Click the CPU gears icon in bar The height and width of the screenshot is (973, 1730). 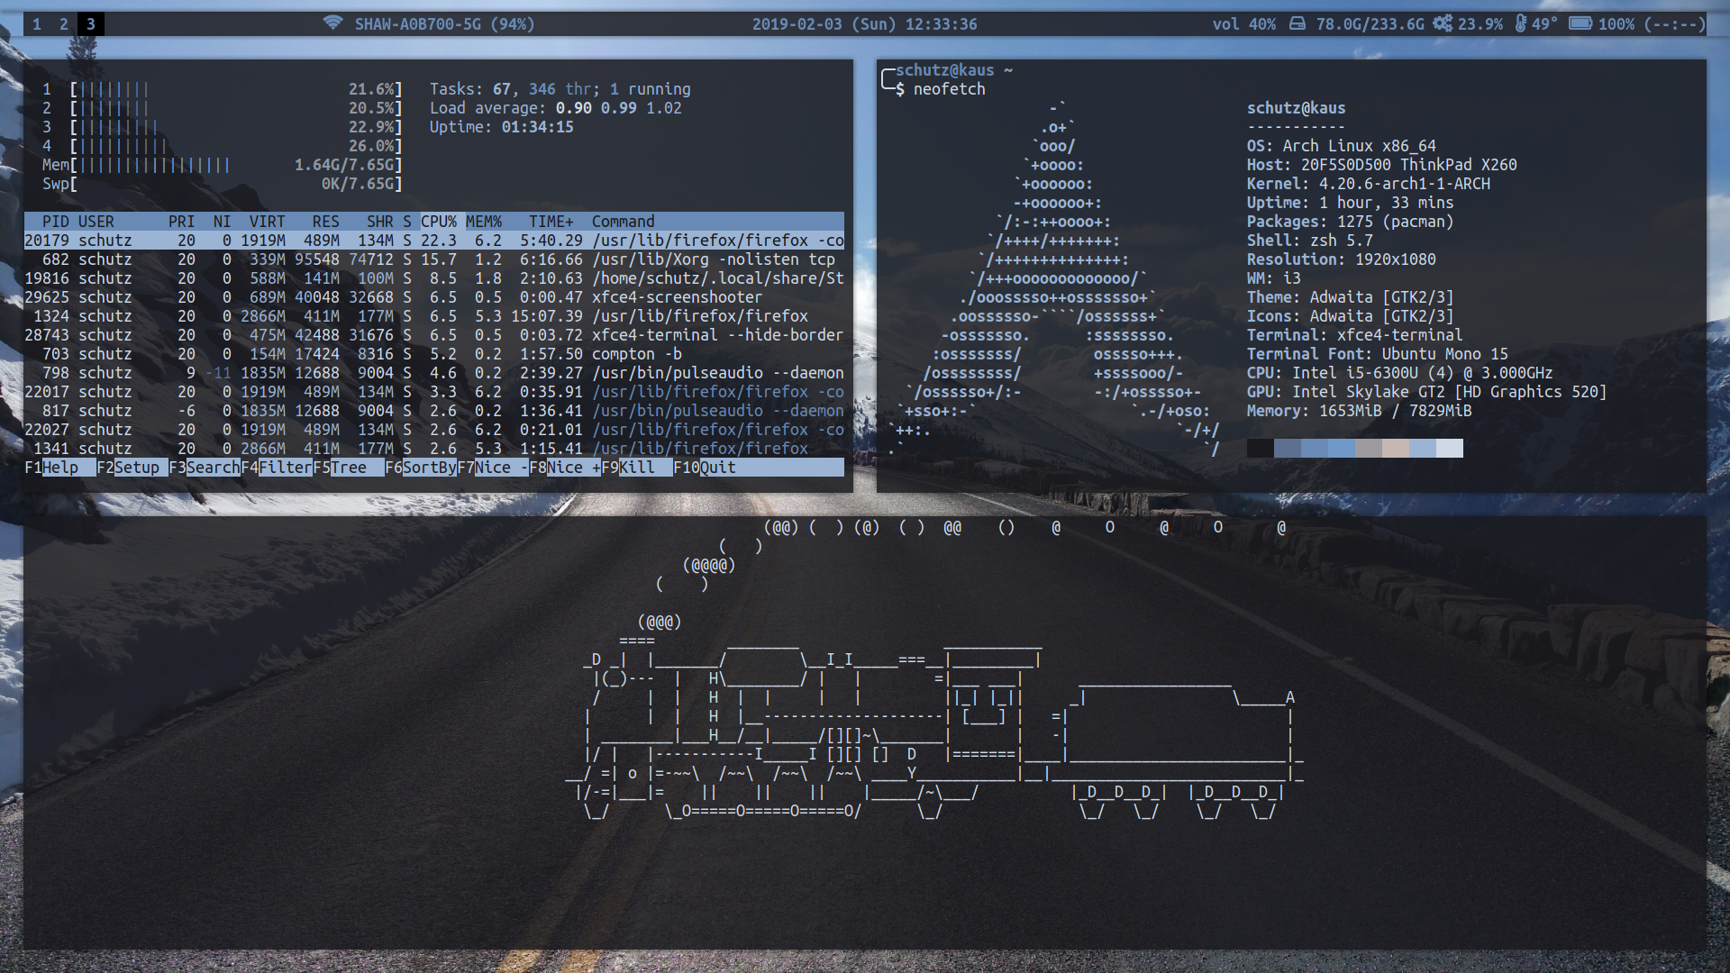coord(1443,23)
